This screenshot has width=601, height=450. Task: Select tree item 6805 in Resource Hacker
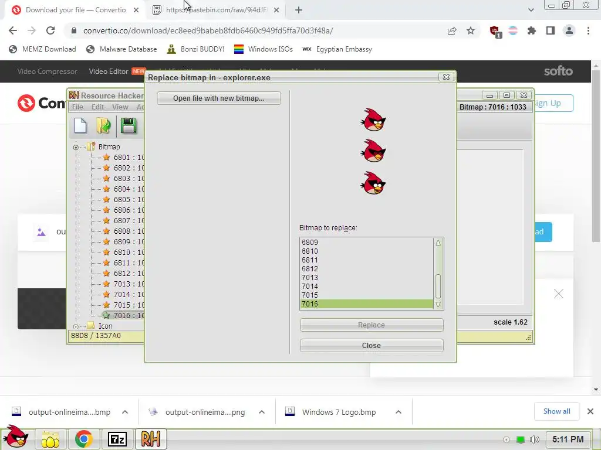[129, 200]
